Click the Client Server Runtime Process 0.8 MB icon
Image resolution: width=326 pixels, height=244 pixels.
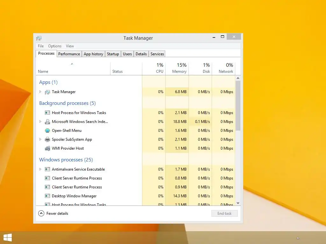47,178
